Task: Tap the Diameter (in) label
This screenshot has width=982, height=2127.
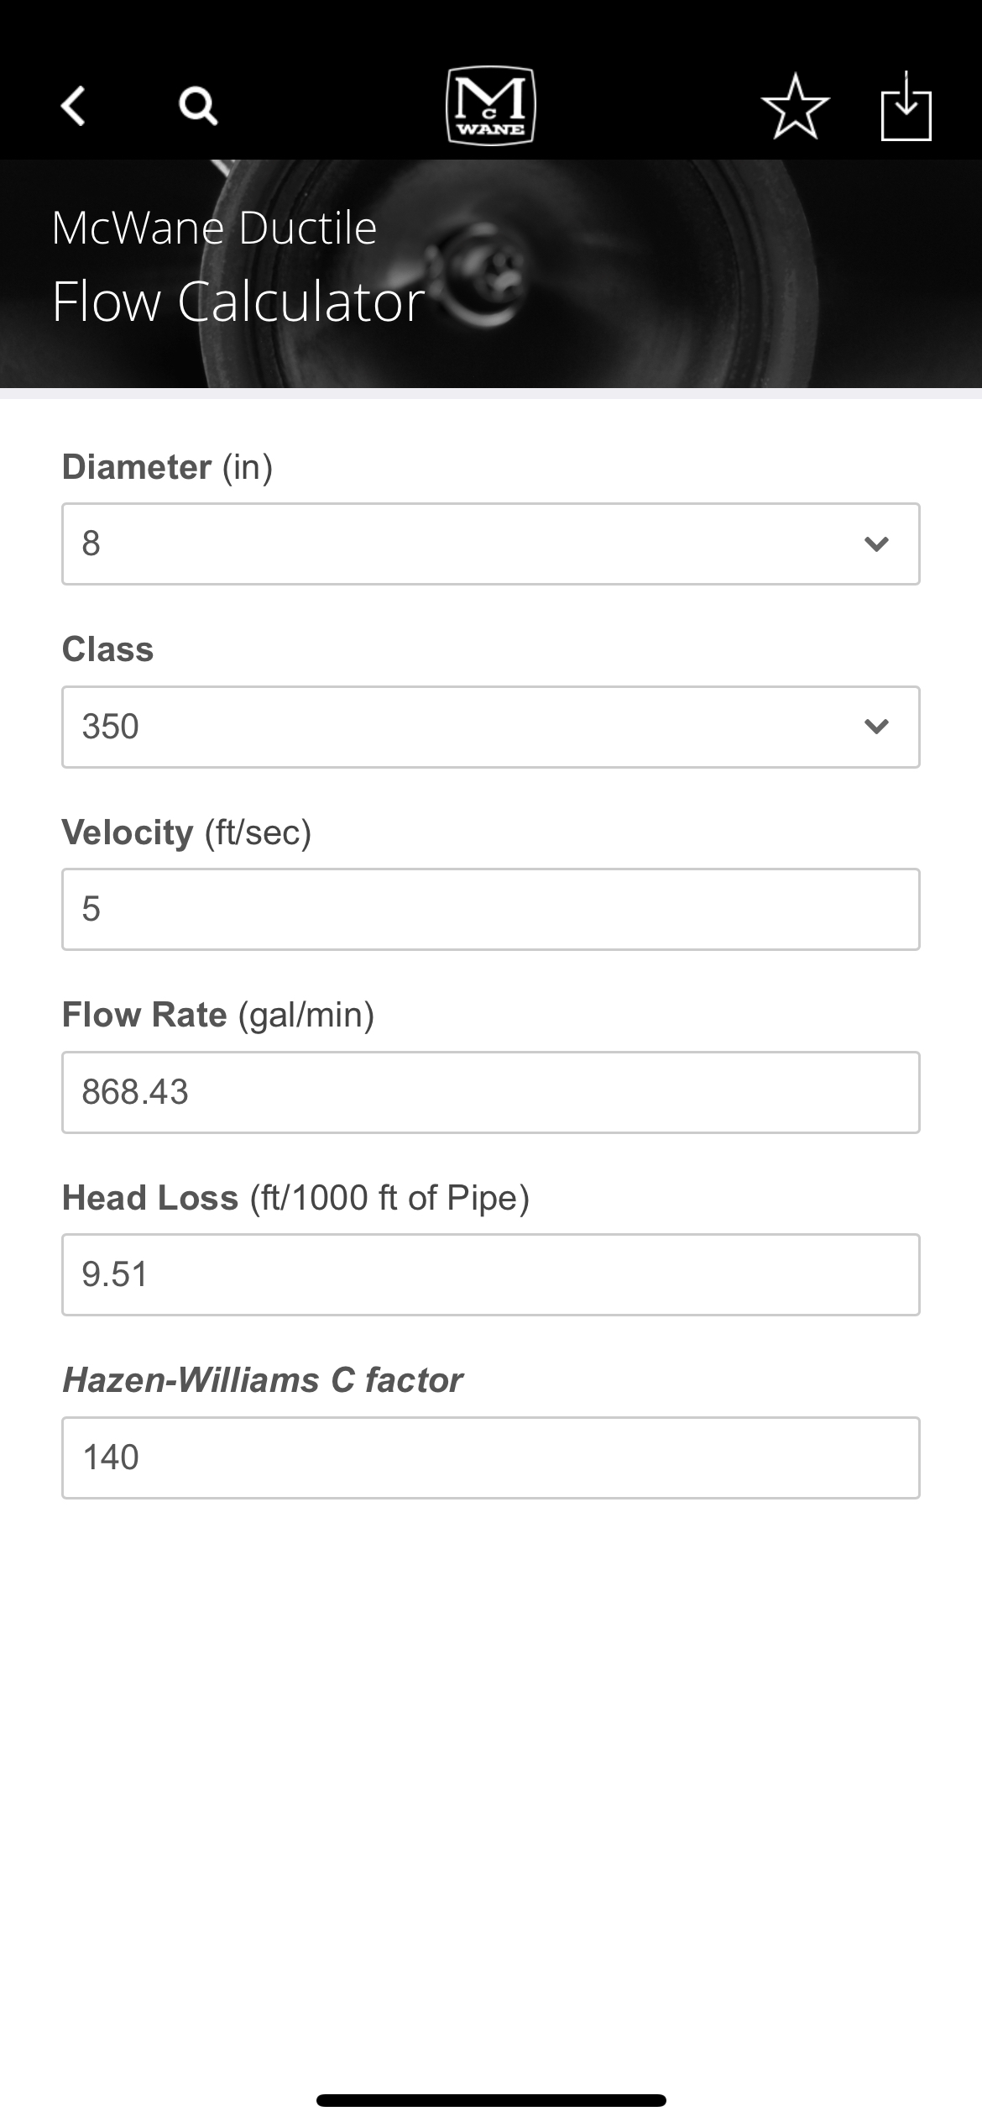Action: point(168,467)
